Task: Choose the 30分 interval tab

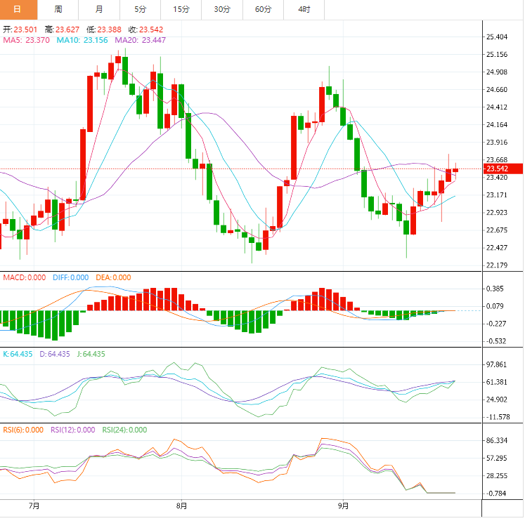Action: tap(221, 9)
